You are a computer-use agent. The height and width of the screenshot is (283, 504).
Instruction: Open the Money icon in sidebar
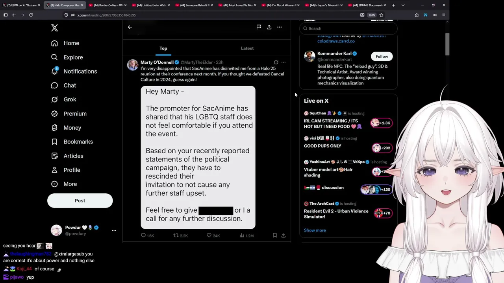(54, 128)
